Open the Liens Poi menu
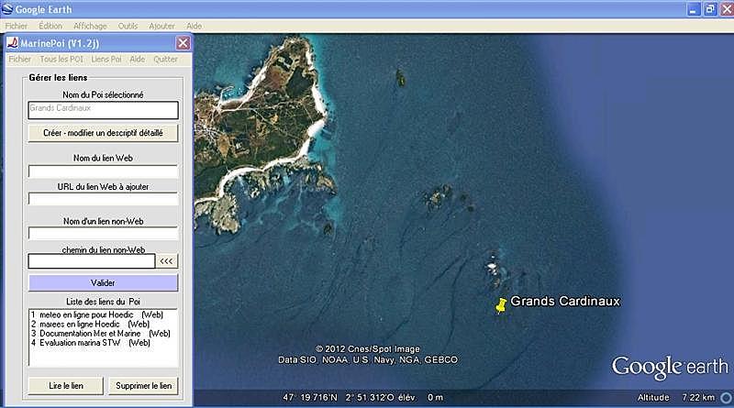 (x=106, y=59)
